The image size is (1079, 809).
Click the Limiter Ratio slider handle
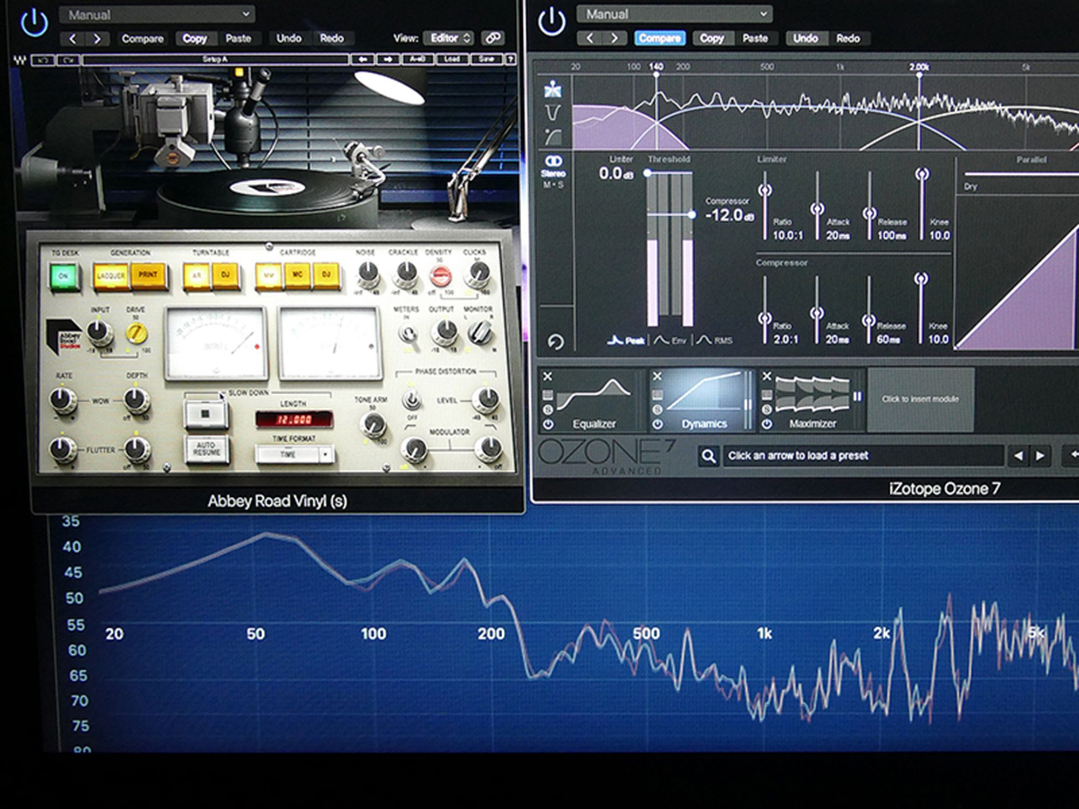point(765,190)
